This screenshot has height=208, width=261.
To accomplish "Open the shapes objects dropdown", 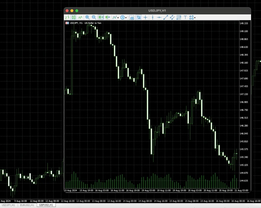I will point(192,17).
